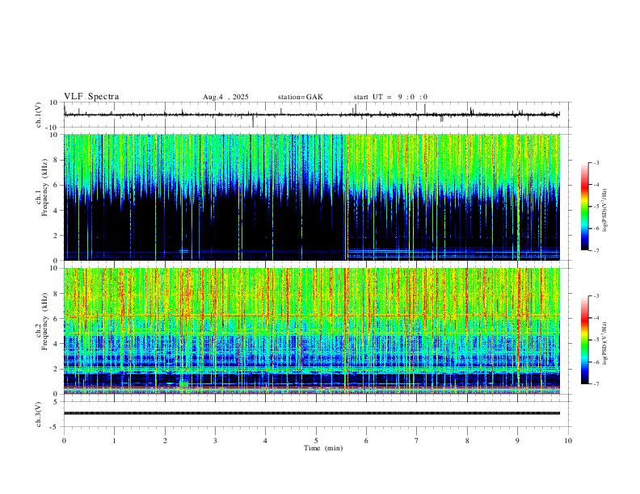Click the ch.3 flat black waveform band
The height and width of the screenshot is (494, 640).
click(x=311, y=413)
